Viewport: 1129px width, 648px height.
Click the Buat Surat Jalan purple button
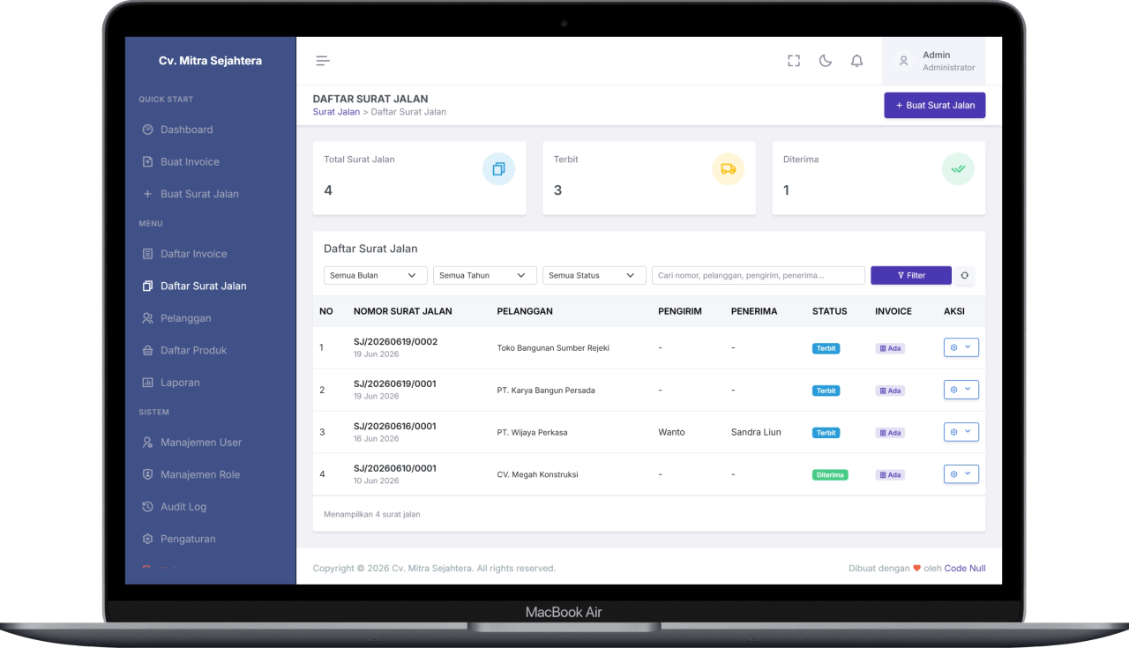point(935,105)
